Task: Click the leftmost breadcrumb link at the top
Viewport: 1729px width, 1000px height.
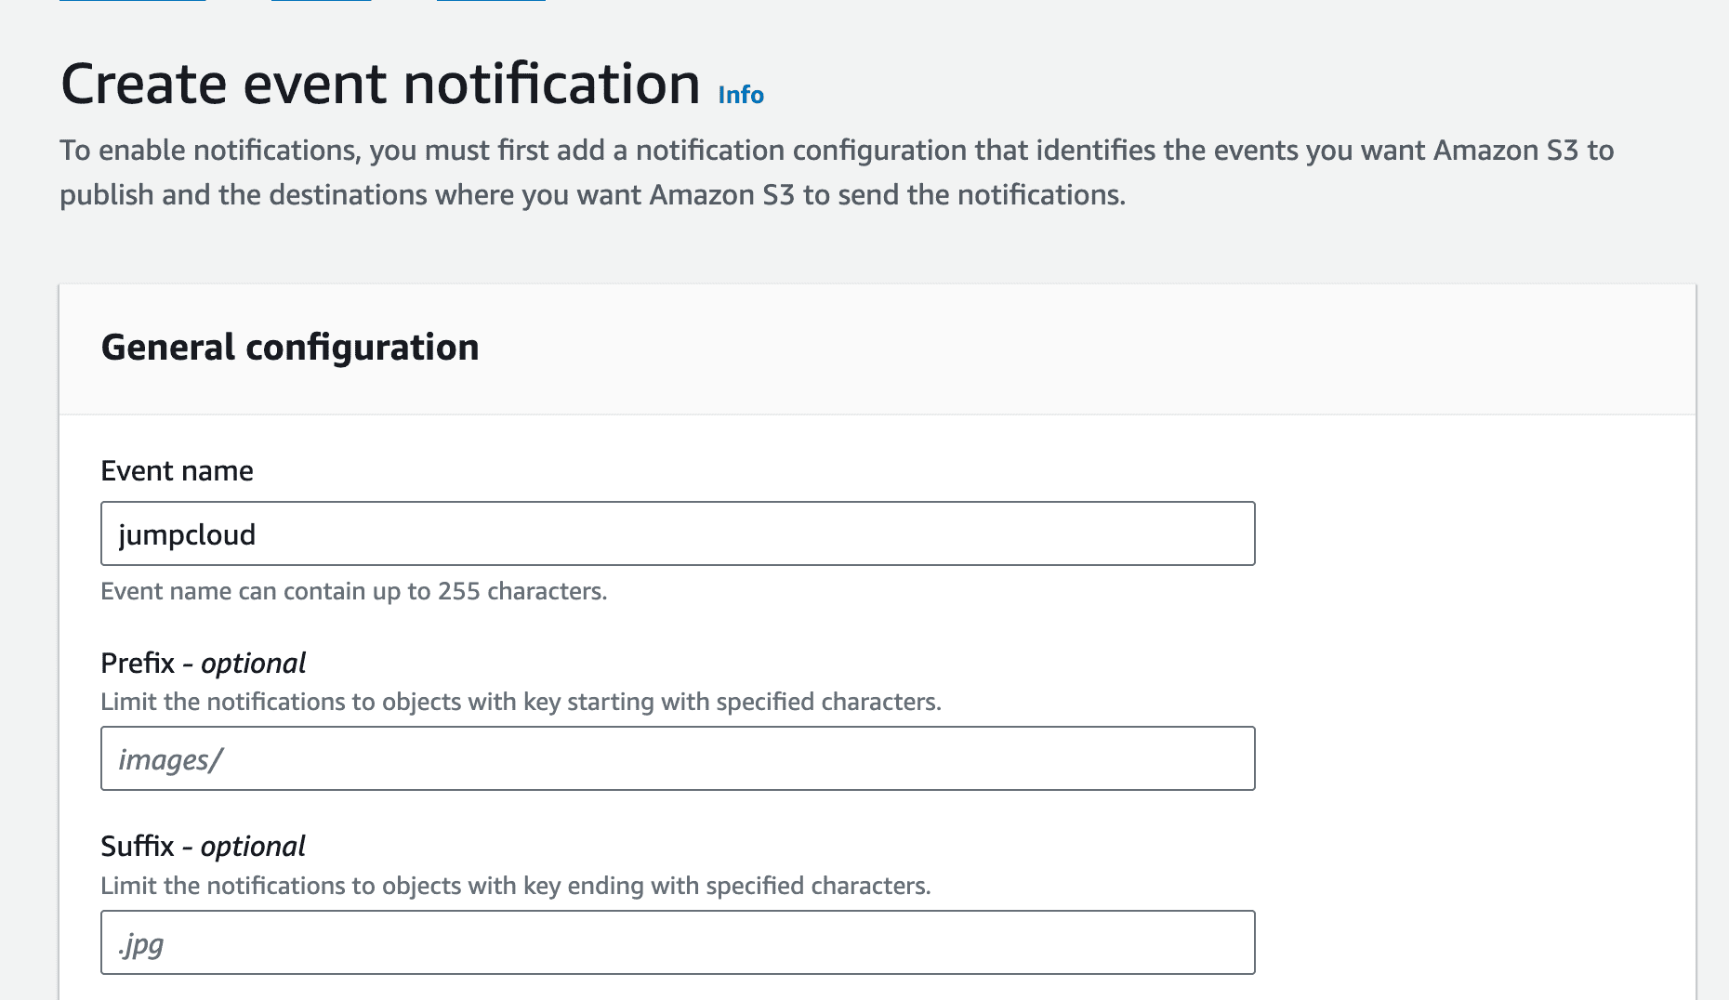Action: click(132, 1)
